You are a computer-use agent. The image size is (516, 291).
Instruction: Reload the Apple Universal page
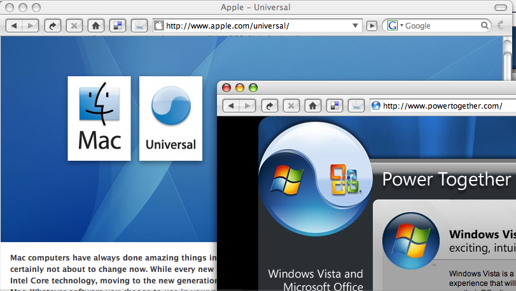pos(53,26)
